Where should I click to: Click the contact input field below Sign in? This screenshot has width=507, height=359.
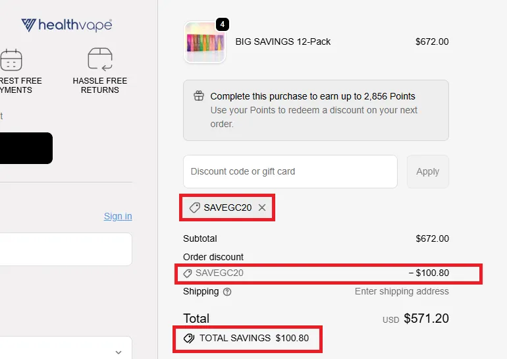(x=66, y=249)
